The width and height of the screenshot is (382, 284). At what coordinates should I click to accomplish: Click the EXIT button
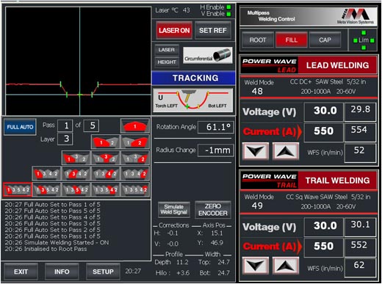(21, 272)
